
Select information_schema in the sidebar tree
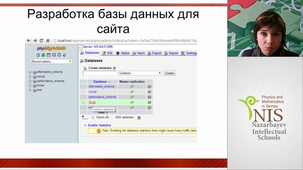(x=50, y=72)
